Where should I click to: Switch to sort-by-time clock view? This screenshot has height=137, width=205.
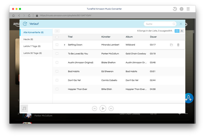(x=177, y=31)
